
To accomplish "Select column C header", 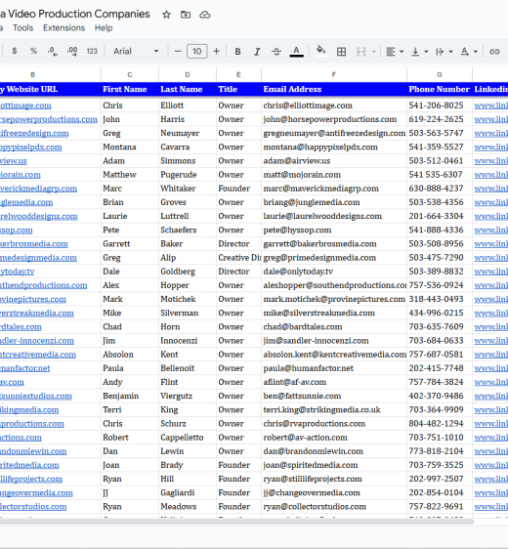I will 130,74.
